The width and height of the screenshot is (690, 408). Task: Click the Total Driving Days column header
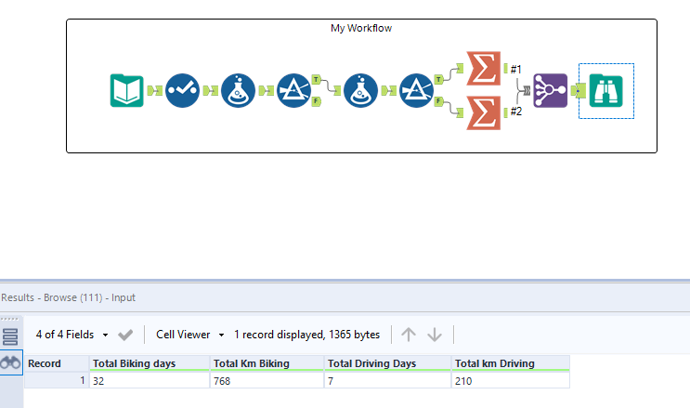pos(387,363)
